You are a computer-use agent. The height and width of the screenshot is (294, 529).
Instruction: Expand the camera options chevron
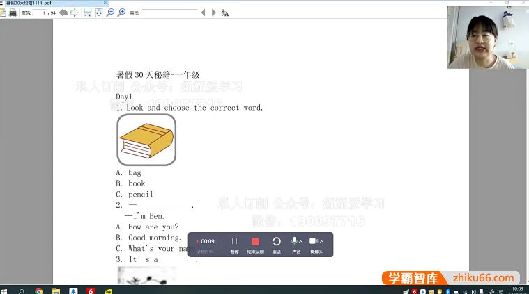coord(321,241)
